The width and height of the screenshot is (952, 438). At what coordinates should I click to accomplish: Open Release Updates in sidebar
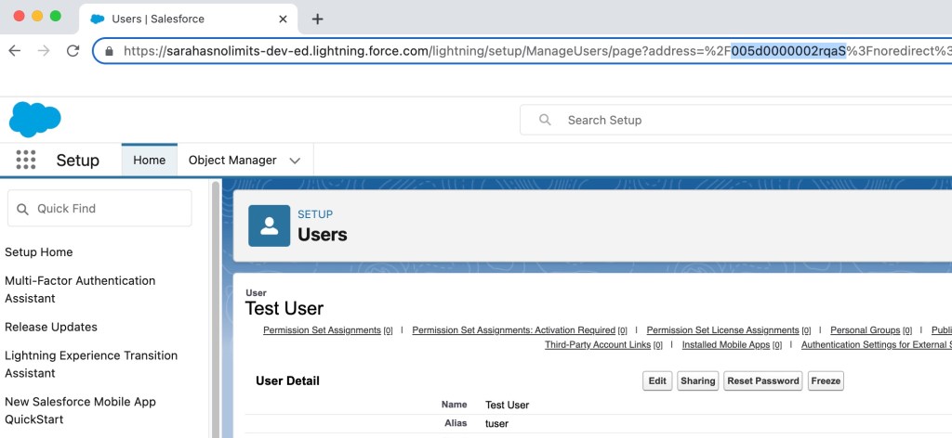pos(51,328)
